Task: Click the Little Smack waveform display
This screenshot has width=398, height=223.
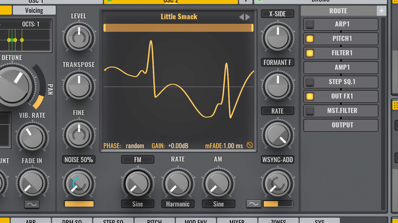Action: point(178,87)
